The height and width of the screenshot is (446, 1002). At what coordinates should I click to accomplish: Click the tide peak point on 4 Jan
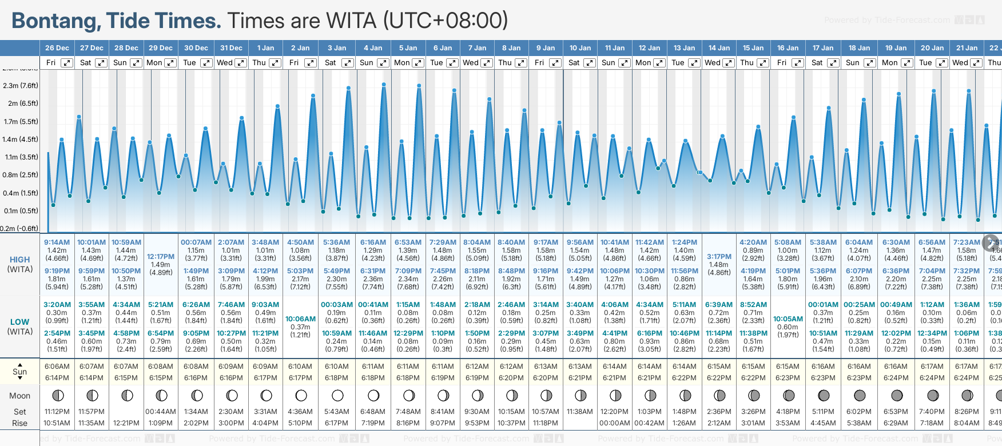point(384,85)
